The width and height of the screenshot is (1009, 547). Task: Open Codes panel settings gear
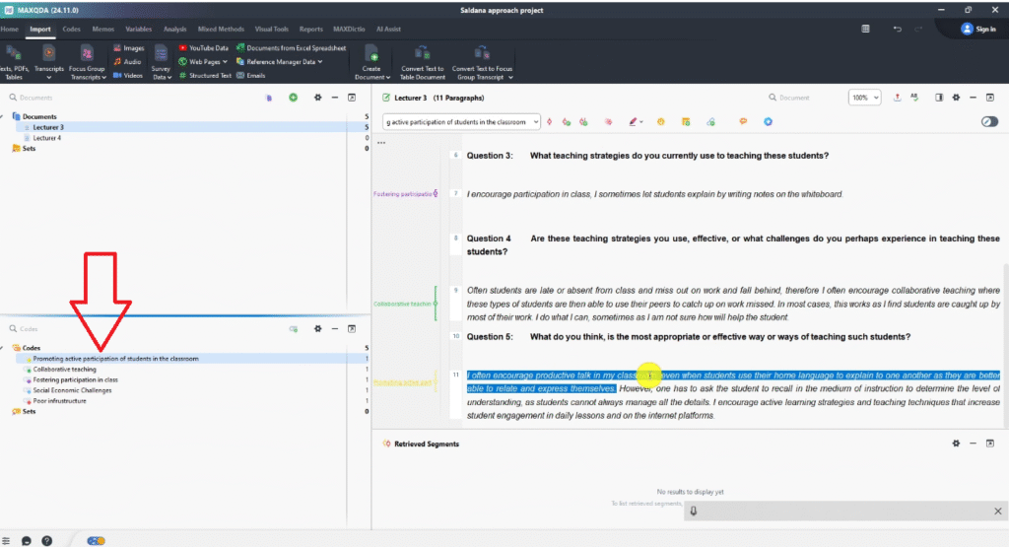point(317,329)
